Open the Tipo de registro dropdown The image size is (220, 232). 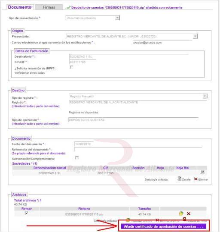pos(205,96)
